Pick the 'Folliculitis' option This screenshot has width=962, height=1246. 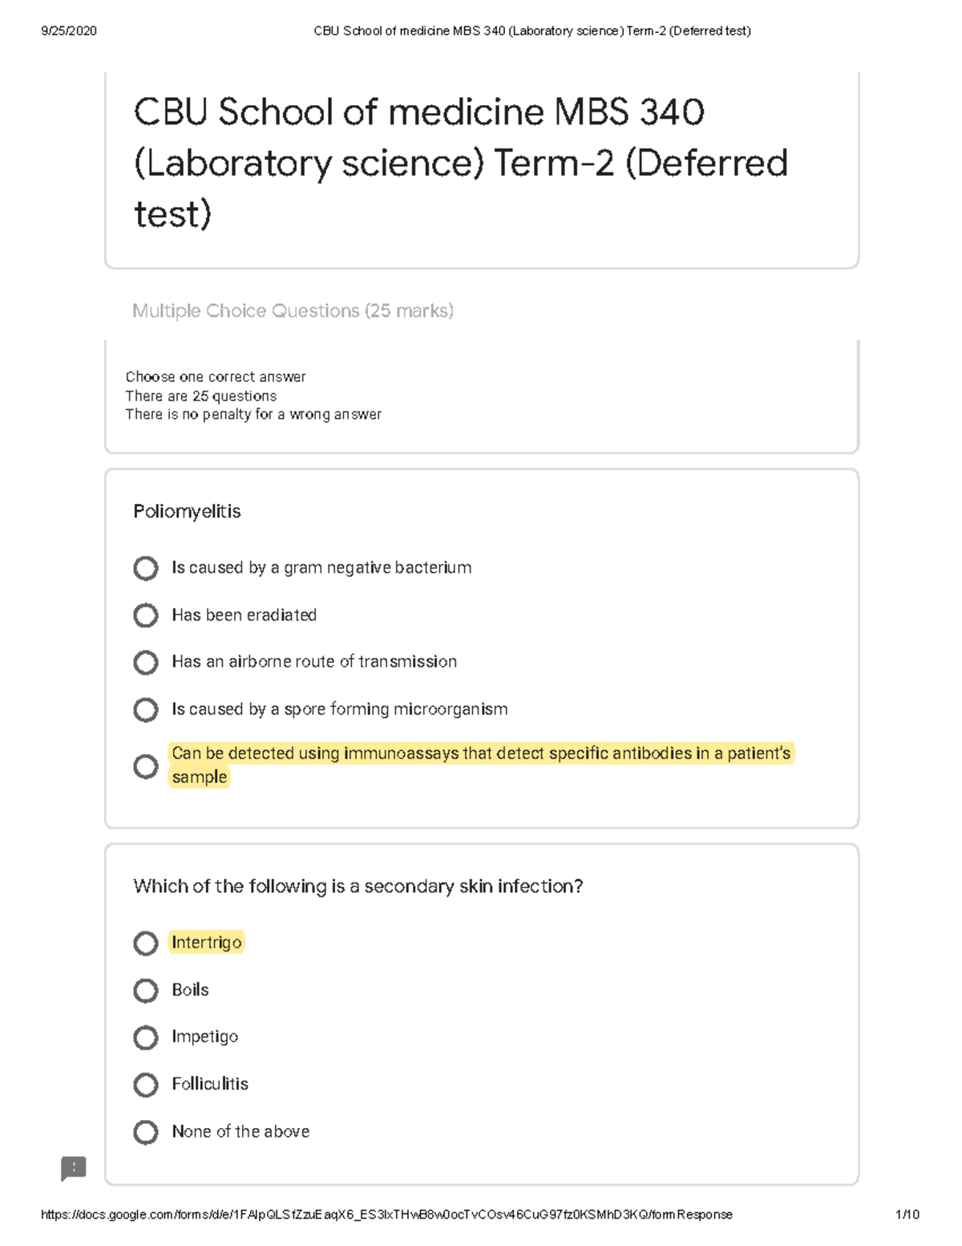(x=145, y=1085)
